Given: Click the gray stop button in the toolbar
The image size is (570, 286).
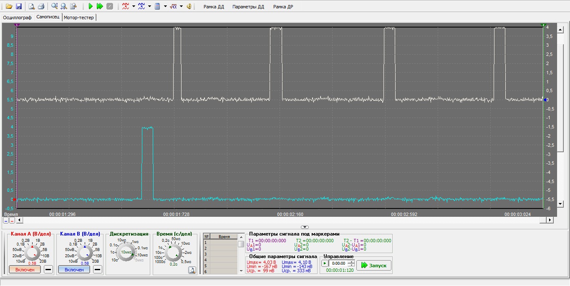Looking at the screenshot, I should tap(110, 6).
